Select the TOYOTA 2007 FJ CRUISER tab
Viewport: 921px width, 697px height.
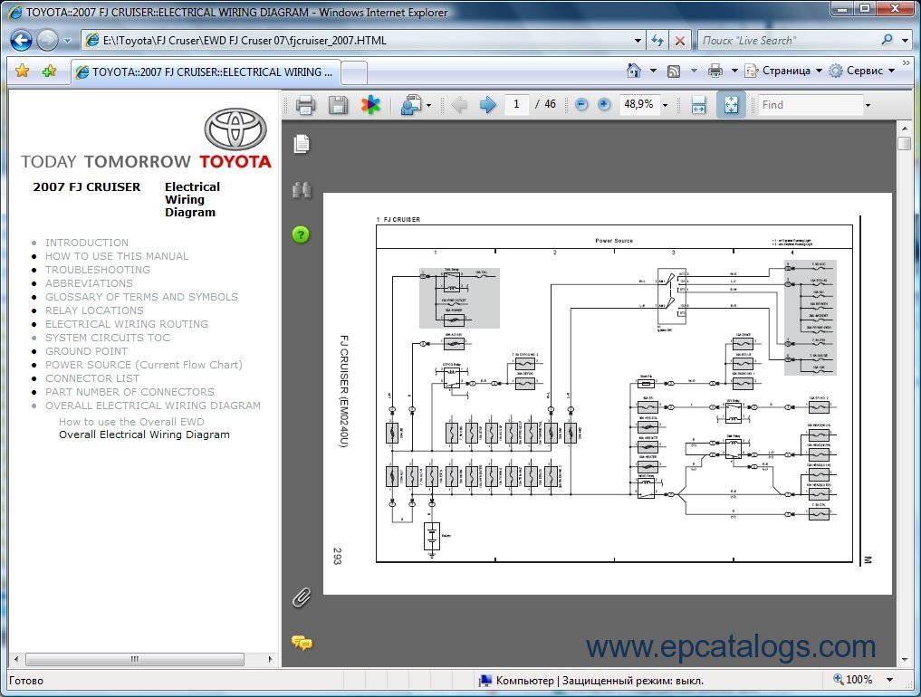205,72
